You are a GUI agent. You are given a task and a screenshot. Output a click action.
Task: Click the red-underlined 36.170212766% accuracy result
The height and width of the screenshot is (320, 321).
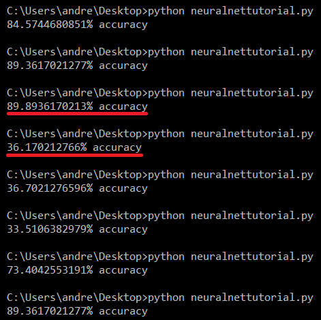[x=74, y=147]
